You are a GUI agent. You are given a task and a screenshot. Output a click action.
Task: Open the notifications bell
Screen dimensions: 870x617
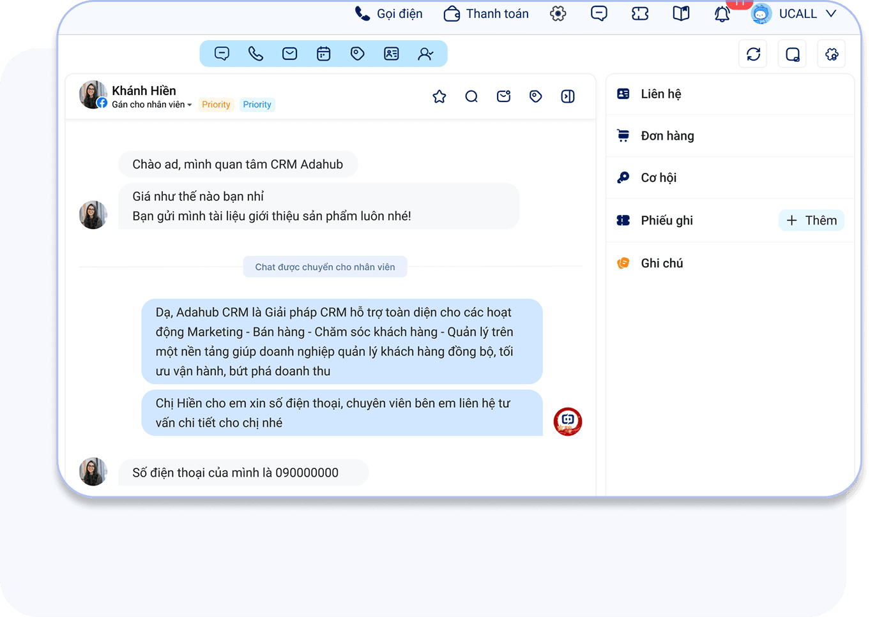coord(722,14)
